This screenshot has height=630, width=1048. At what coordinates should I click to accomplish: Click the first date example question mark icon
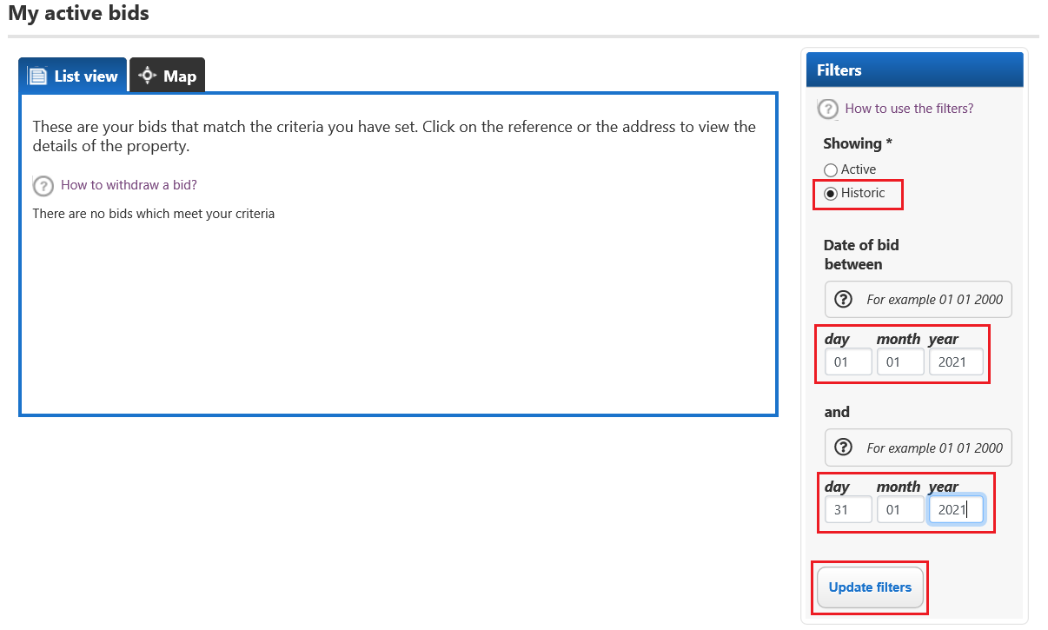(x=843, y=299)
